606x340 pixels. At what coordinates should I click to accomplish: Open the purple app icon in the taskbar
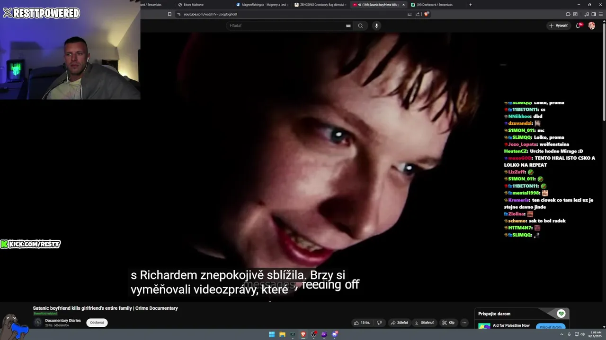324,334
